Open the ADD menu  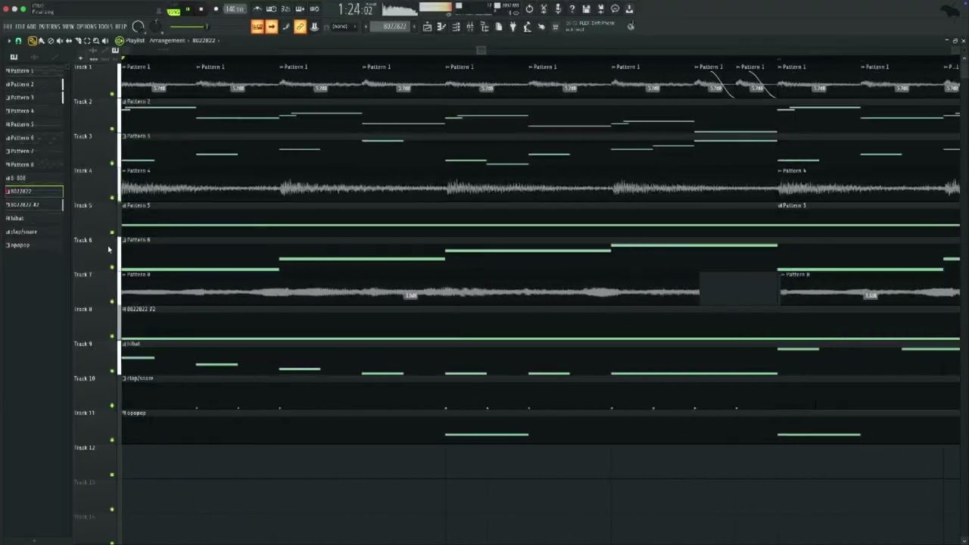pos(31,26)
